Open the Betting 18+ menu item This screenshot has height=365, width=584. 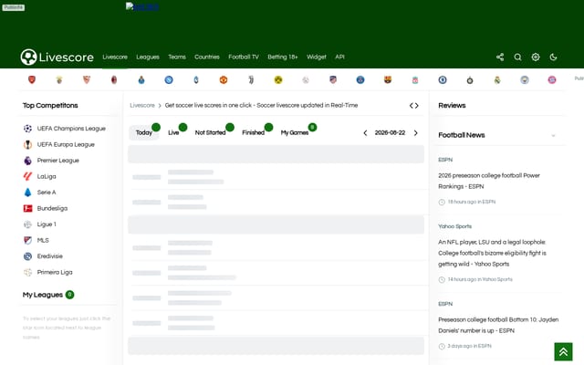(283, 57)
